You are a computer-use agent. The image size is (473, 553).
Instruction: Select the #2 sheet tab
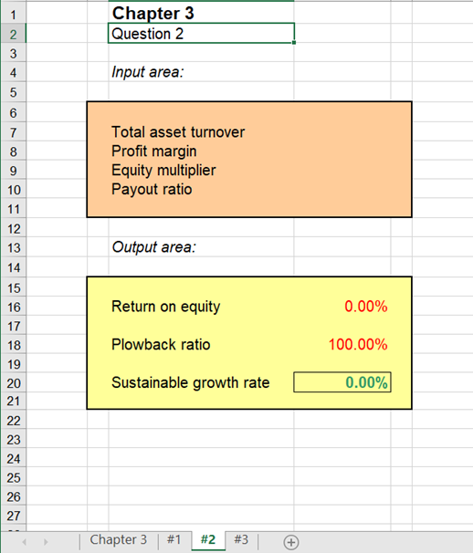208,540
